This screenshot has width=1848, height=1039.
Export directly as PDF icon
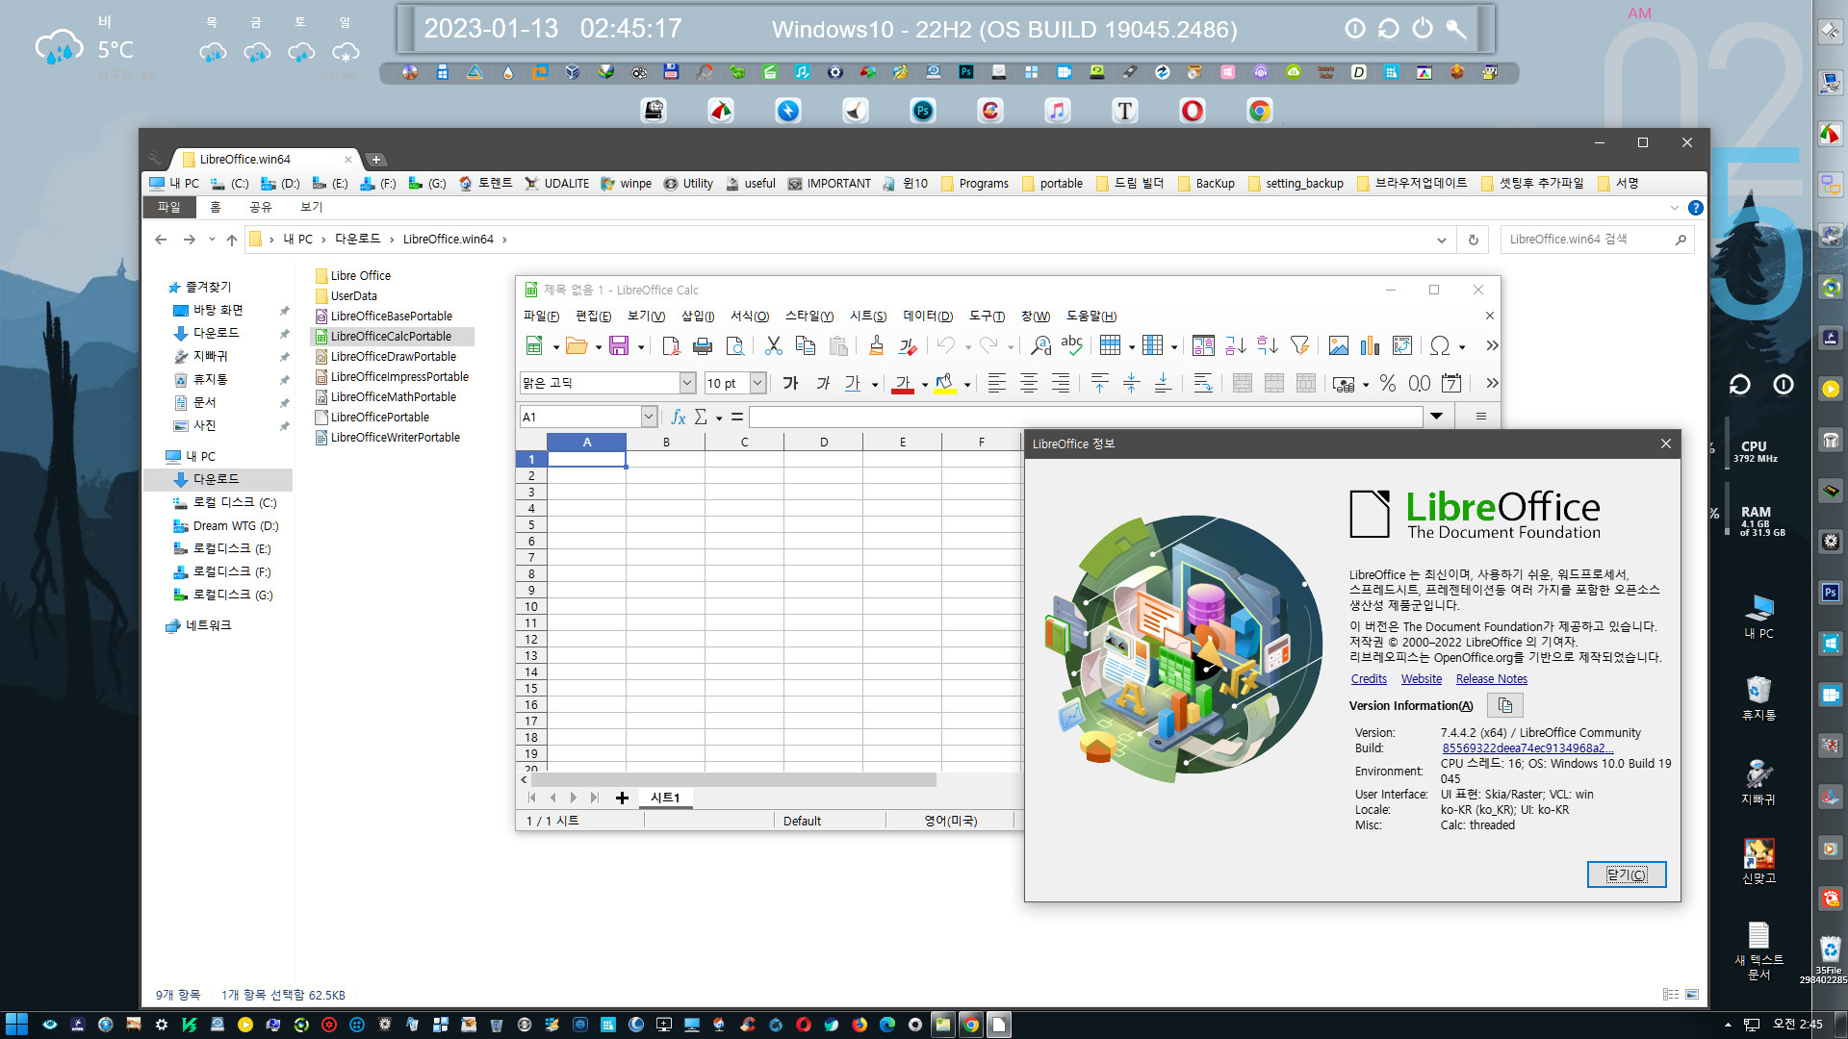click(x=671, y=346)
